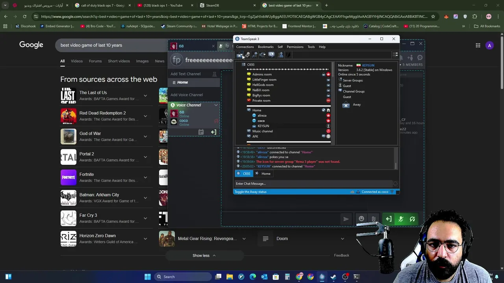
Task: Select the HellGods room channel
Action: 263,85
